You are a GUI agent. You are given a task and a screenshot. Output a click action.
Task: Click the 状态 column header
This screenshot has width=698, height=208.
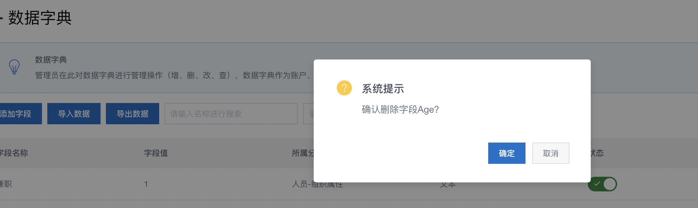tap(597, 153)
